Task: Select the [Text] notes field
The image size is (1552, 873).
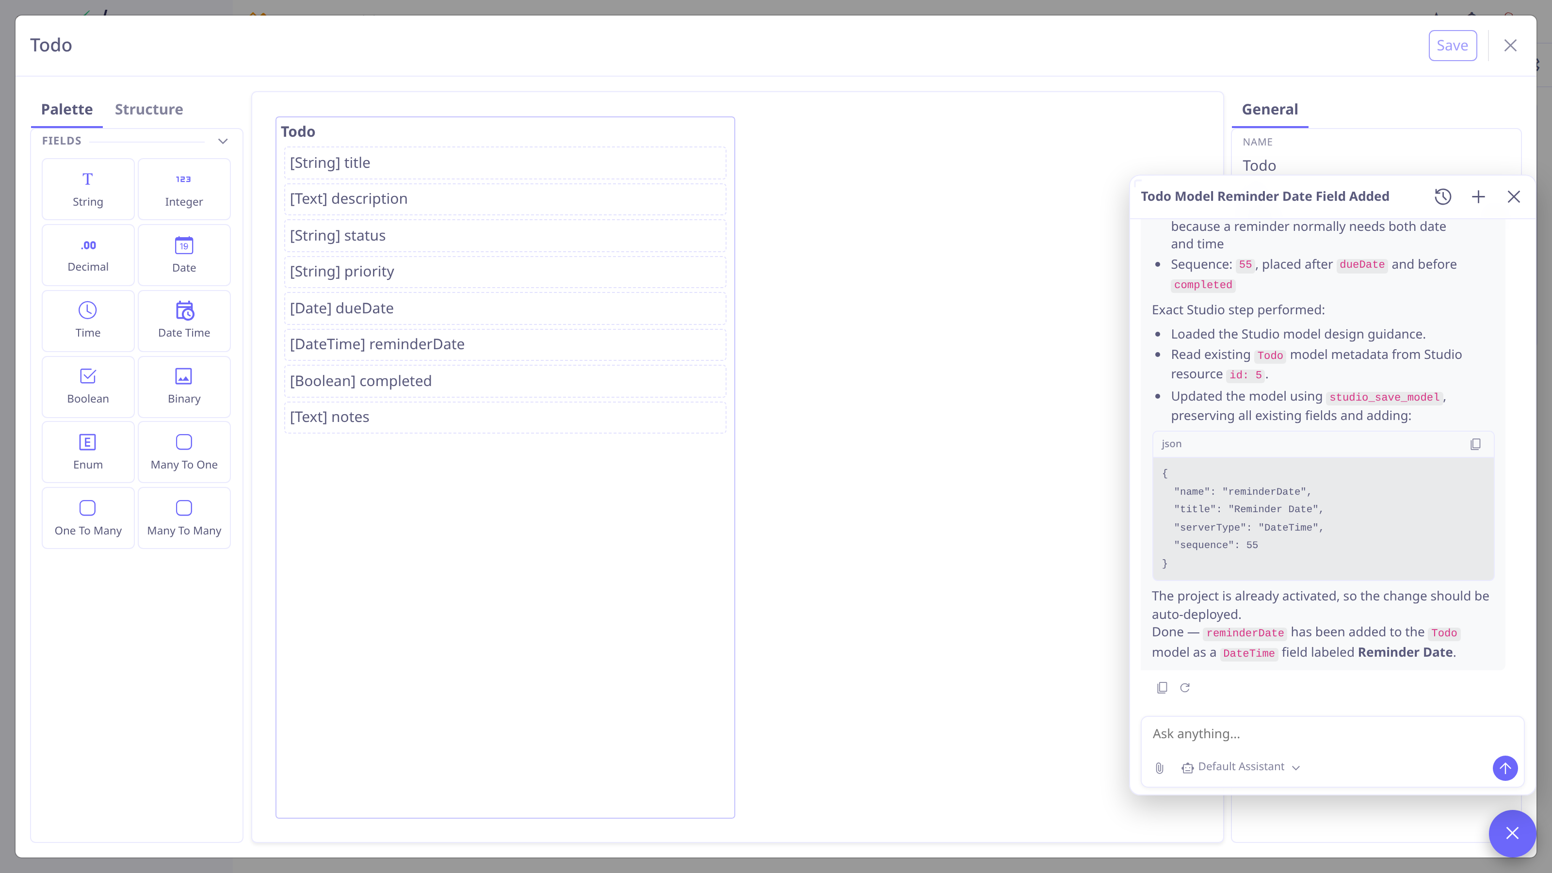Action: click(x=505, y=417)
